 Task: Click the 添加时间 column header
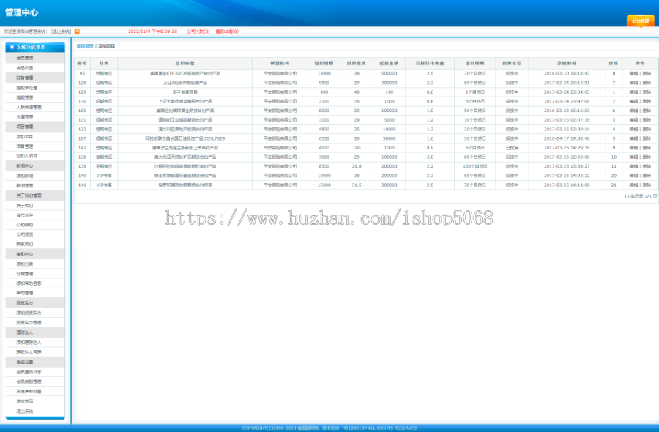point(567,63)
